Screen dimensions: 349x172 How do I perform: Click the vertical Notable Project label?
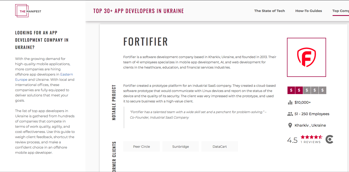click(x=114, y=102)
